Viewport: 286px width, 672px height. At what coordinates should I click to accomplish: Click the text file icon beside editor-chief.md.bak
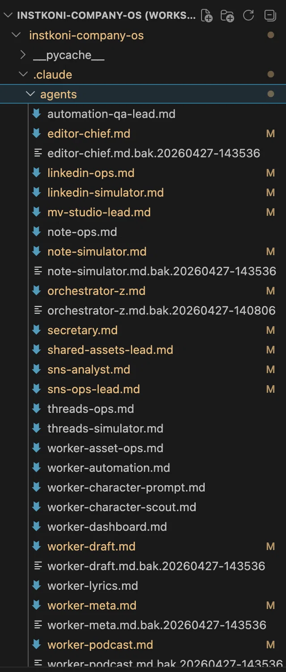coord(38,153)
